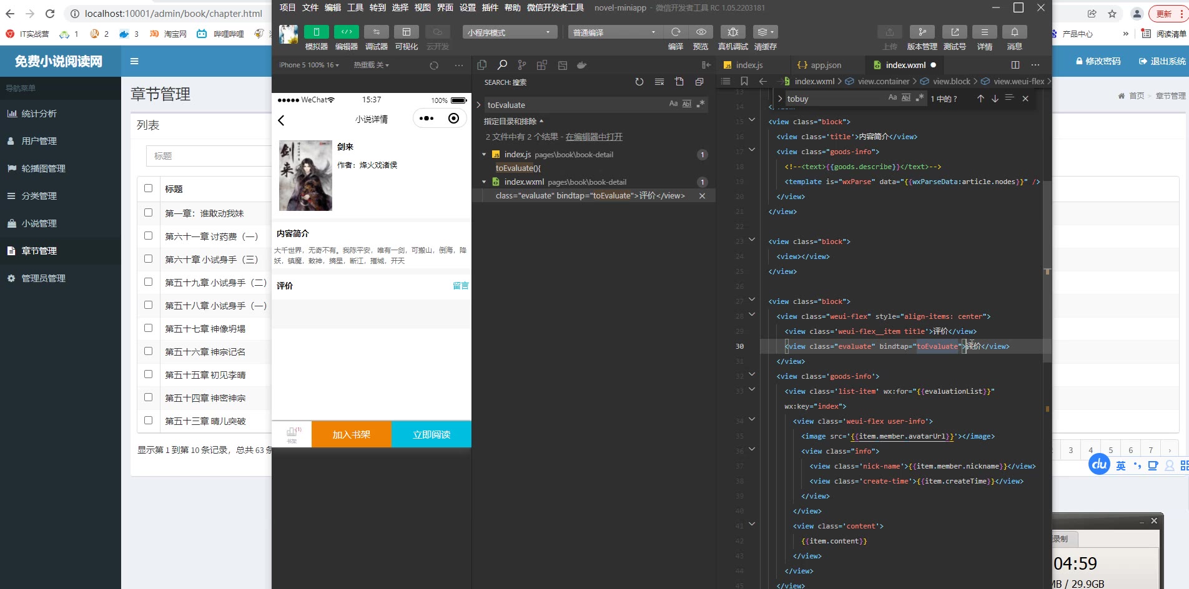Click the 真机调试 bug icon
Image resolution: width=1189 pixels, height=589 pixels.
coord(733,32)
